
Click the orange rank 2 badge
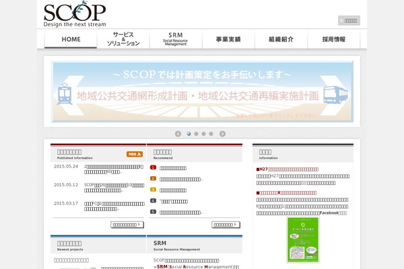(153, 179)
